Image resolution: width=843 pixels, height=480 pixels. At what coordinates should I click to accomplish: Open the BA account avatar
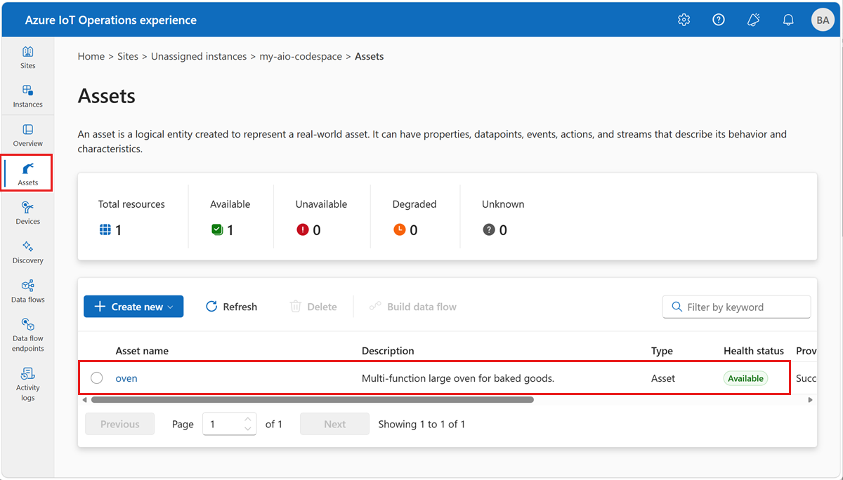(x=823, y=20)
